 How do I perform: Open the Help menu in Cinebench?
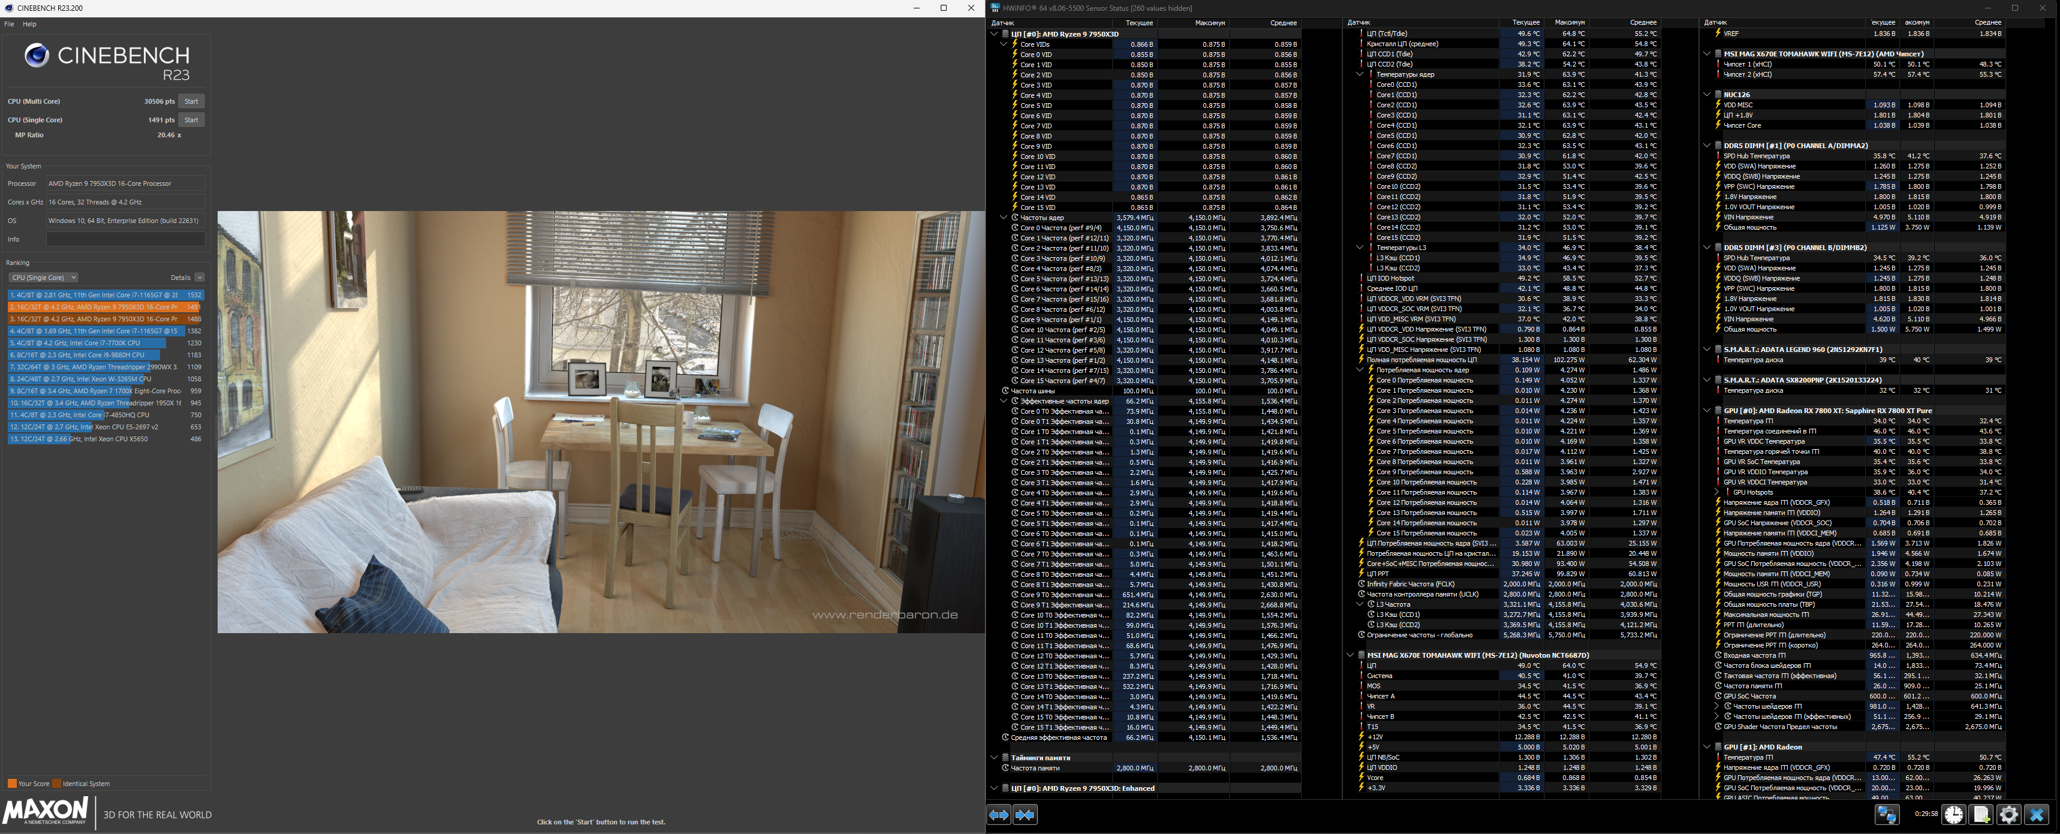pos(29,24)
